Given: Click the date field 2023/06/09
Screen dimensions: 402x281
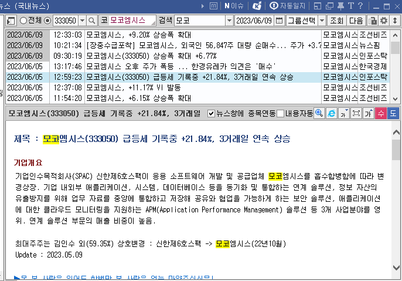Looking at the screenshot, I should [x=254, y=21].
